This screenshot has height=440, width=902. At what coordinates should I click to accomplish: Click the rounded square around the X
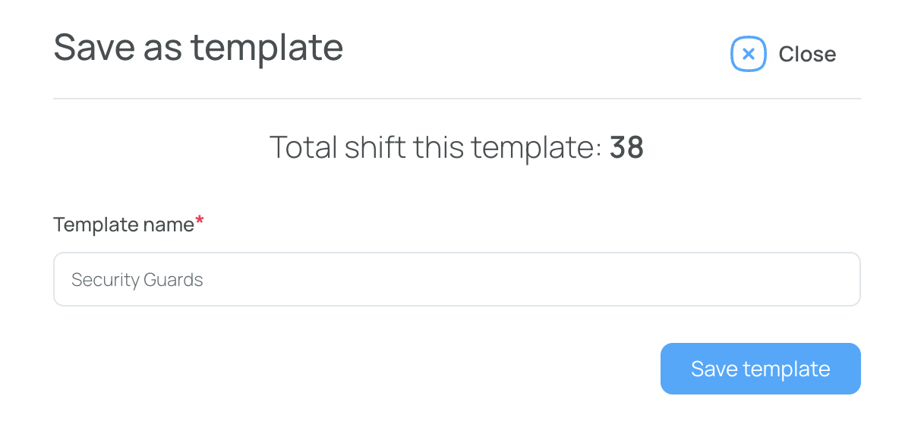tap(748, 54)
